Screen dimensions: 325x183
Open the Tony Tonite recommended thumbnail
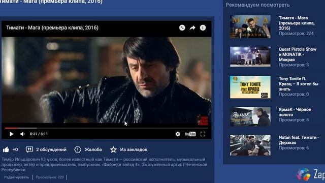point(250,87)
